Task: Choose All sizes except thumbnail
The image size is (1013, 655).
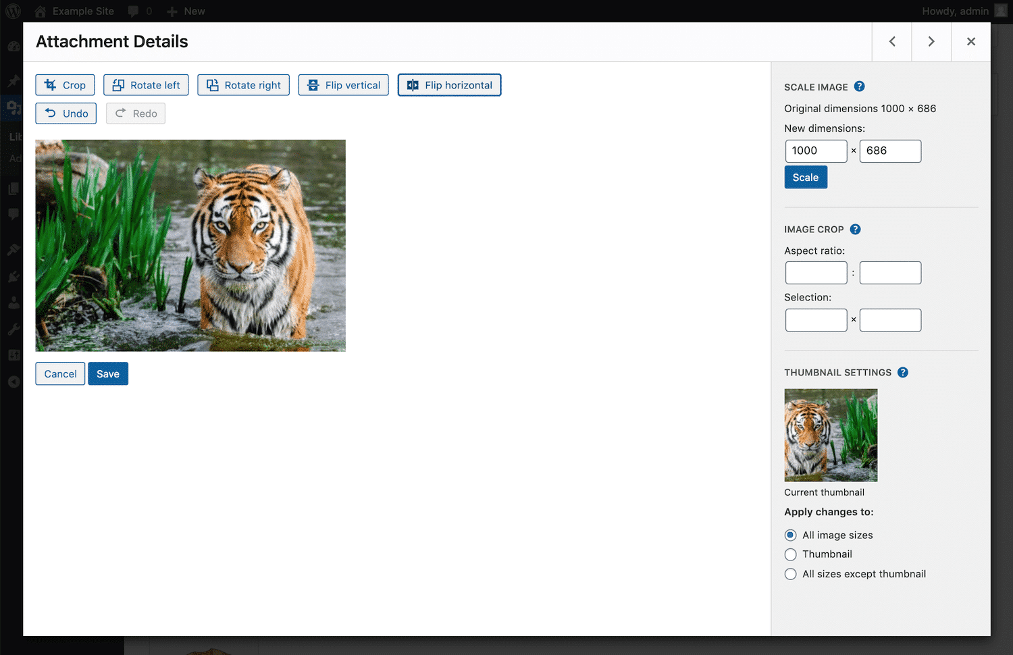Action: pos(790,574)
